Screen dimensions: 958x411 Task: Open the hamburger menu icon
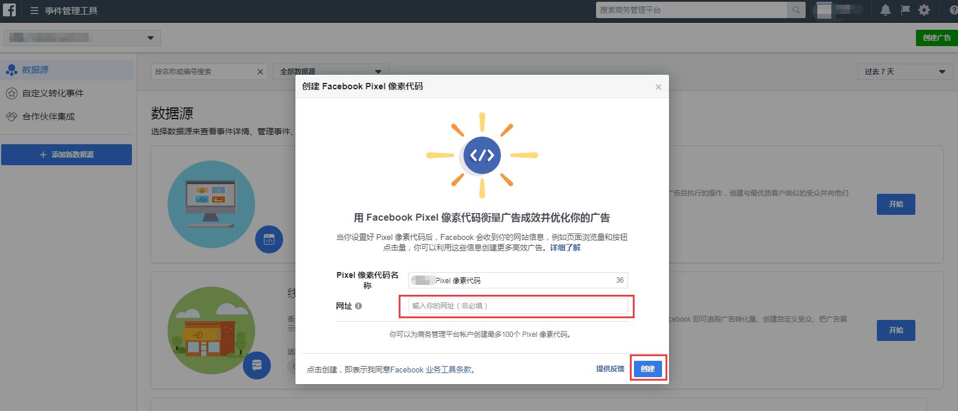34,11
